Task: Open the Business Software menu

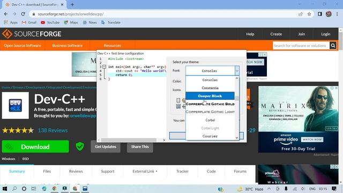Action: click(x=67, y=46)
